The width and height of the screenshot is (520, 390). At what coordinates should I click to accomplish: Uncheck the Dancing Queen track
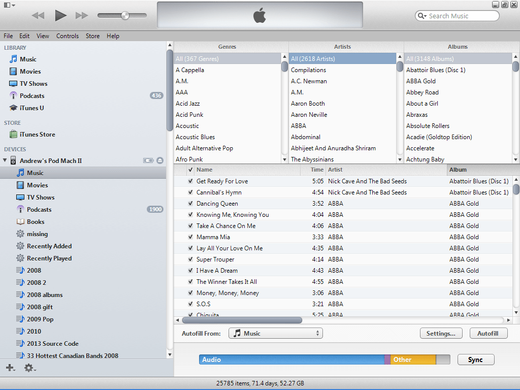(190, 204)
